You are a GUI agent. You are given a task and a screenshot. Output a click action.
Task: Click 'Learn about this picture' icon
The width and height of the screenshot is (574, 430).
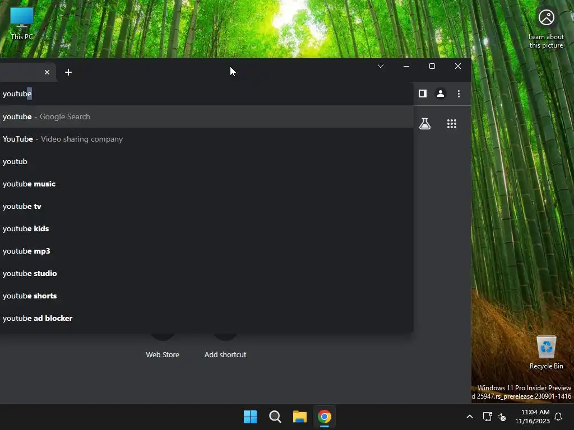coord(546,28)
